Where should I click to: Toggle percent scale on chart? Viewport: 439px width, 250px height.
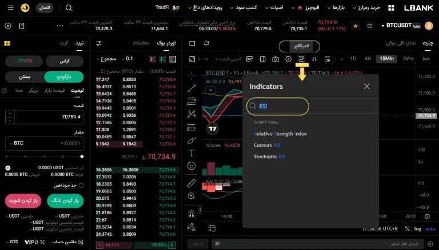(x=407, y=229)
